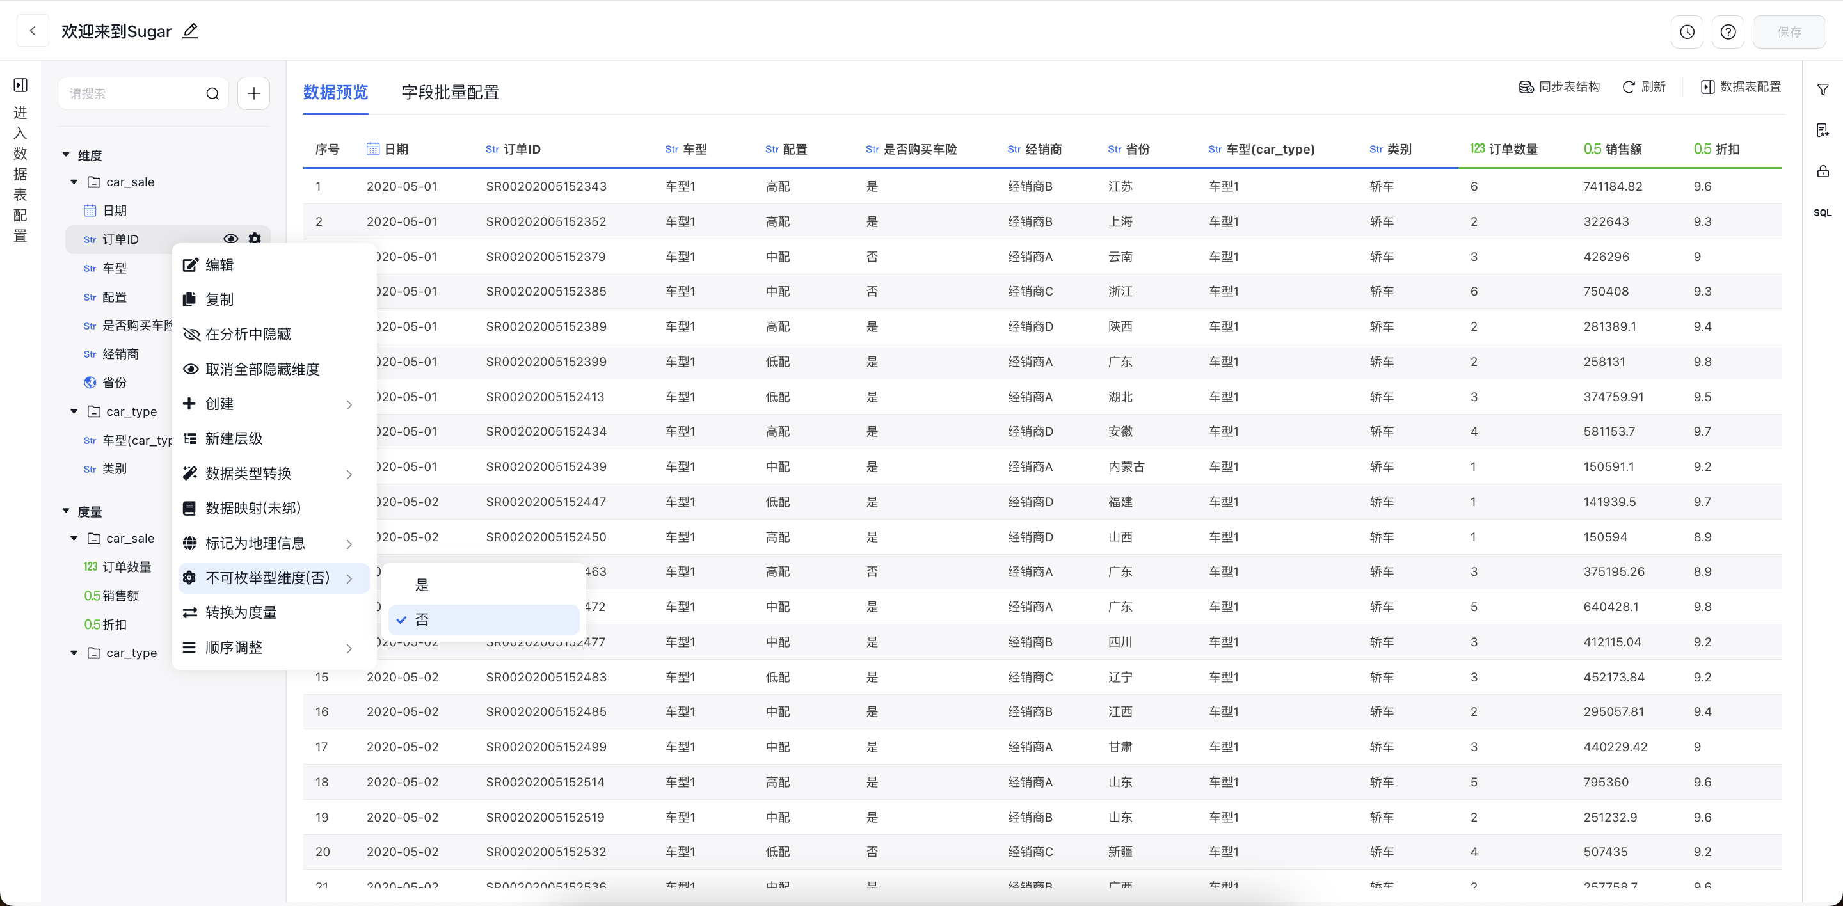This screenshot has width=1843, height=906.
Task: Toggle visibility eye of 订单ID field
Action: coord(230,239)
